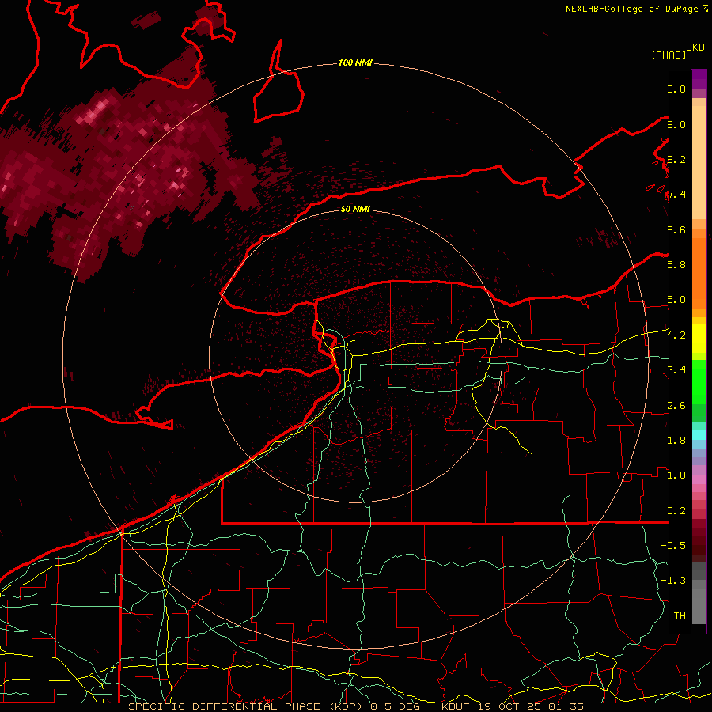Click the 3.4 scale value
Viewport: 712px width, 712px height.
pos(676,370)
